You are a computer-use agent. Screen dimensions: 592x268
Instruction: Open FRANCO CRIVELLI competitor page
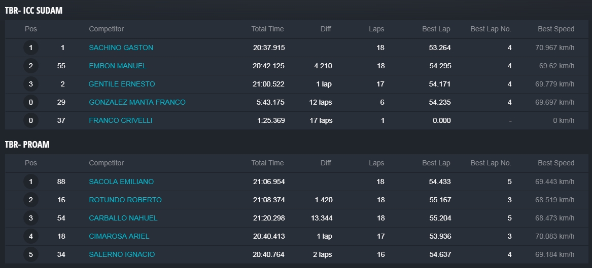[x=120, y=120]
